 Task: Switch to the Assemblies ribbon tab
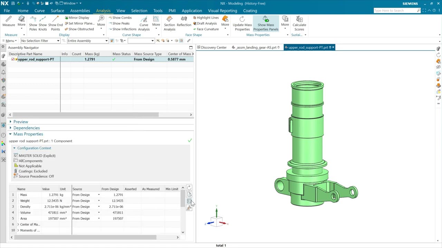coord(80,11)
